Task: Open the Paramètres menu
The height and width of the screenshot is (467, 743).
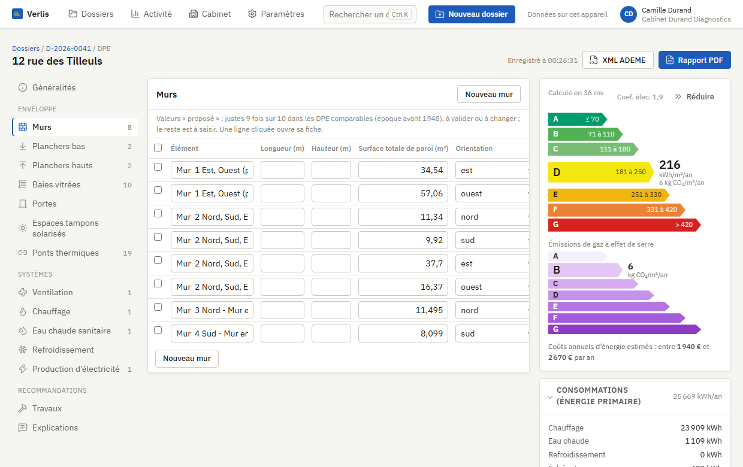Action: pos(276,14)
